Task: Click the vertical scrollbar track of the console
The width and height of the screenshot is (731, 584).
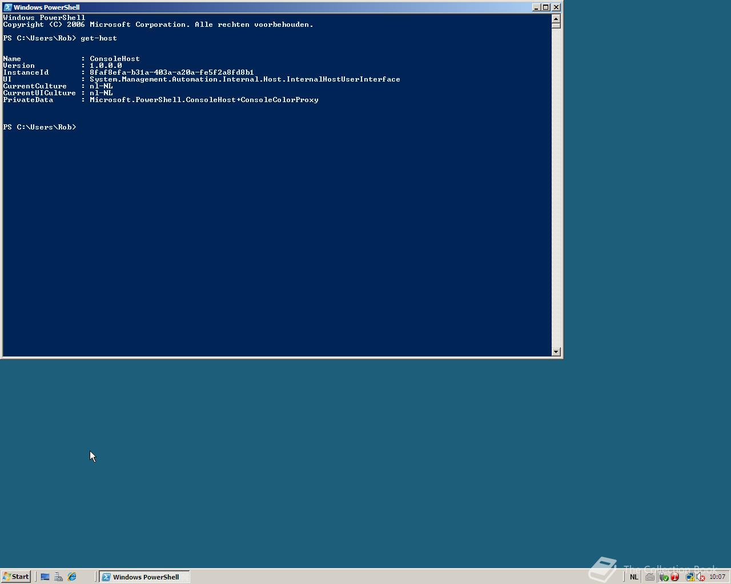Action: click(556, 188)
